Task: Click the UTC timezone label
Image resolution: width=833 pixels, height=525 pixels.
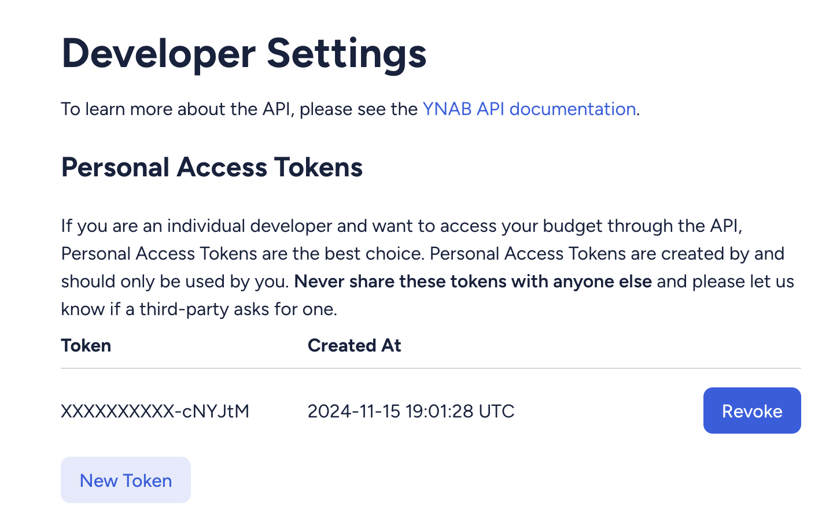Action: [x=496, y=411]
